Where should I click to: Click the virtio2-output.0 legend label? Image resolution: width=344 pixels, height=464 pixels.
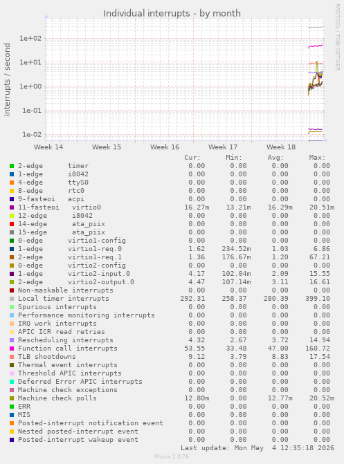point(101,282)
